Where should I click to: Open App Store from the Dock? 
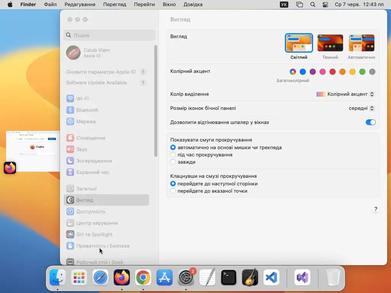165,277
